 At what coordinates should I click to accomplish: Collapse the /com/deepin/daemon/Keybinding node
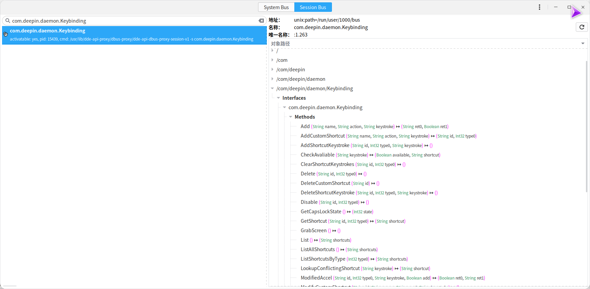pyautogui.click(x=272, y=88)
